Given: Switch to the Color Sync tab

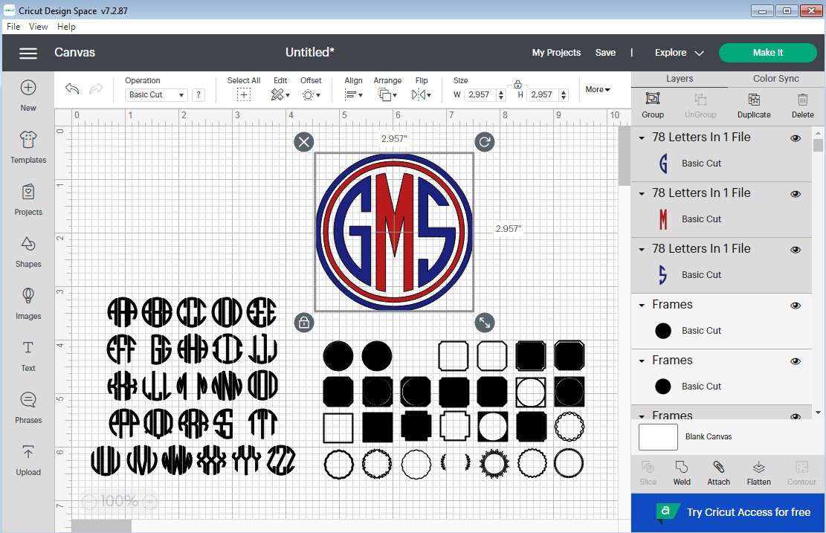Looking at the screenshot, I should pos(775,78).
